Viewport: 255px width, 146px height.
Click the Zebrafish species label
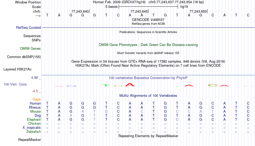(34, 131)
